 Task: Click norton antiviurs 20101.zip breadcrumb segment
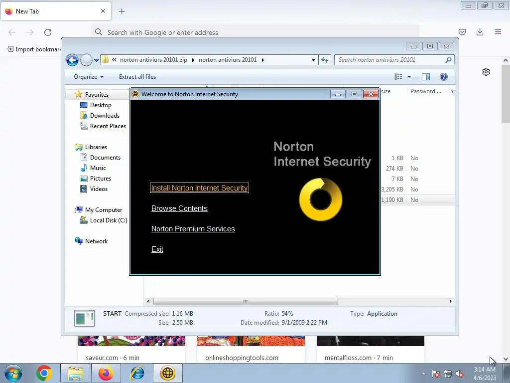coord(153,60)
